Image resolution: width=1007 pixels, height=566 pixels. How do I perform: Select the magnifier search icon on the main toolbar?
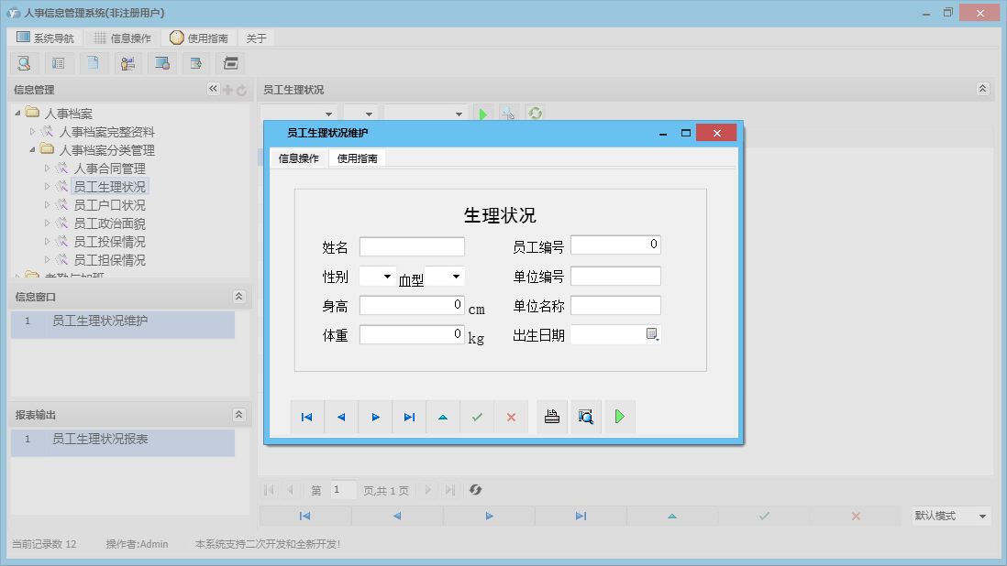[x=24, y=62]
